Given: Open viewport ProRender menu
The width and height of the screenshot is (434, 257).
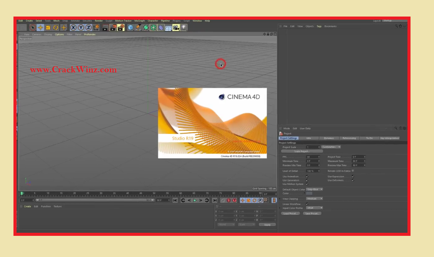Looking at the screenshot, I should pos(90,34).
